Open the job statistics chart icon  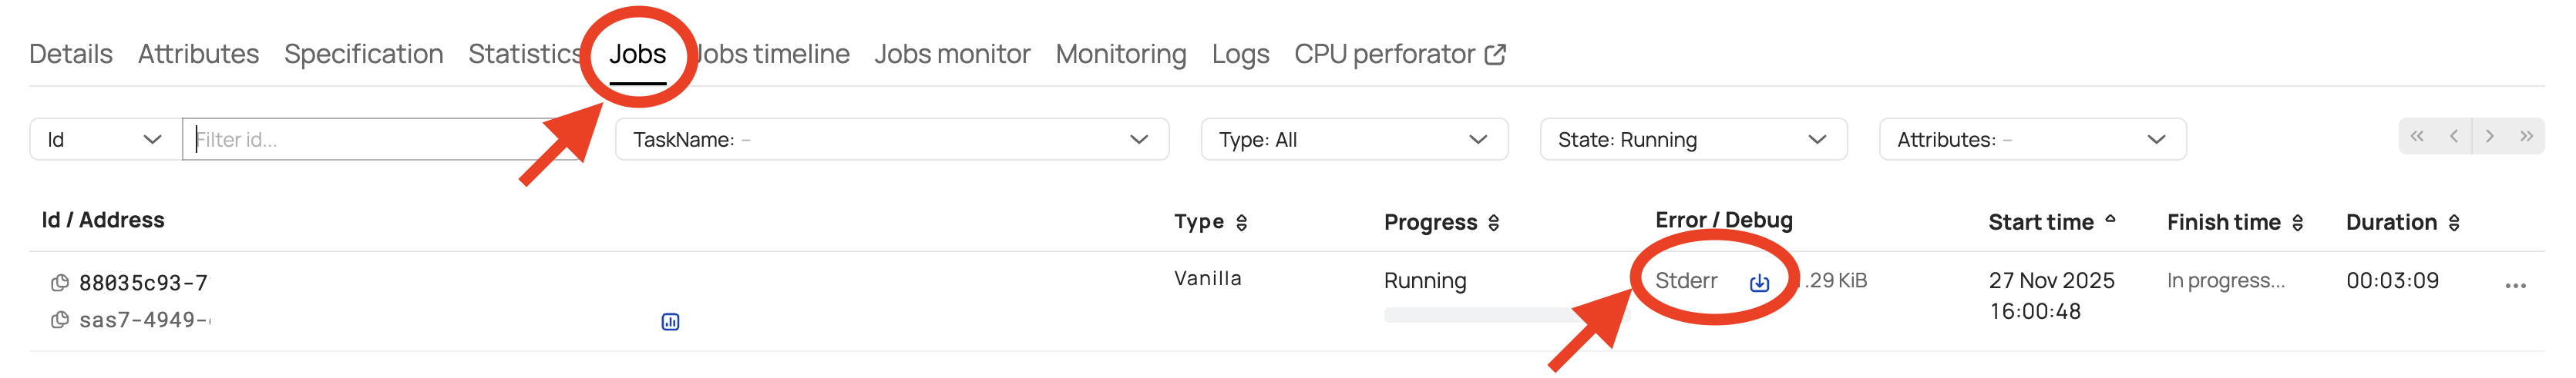point(670,321)
